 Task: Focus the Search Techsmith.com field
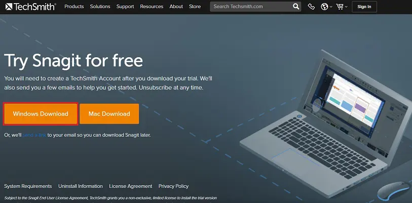[252, 7]
